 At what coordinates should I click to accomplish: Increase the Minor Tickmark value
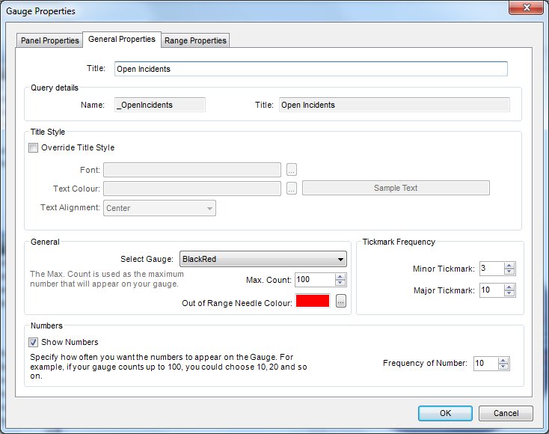(x=509, y=265)
